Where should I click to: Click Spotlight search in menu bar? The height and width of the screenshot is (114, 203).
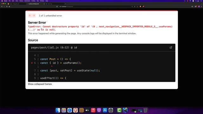[196, 1]
